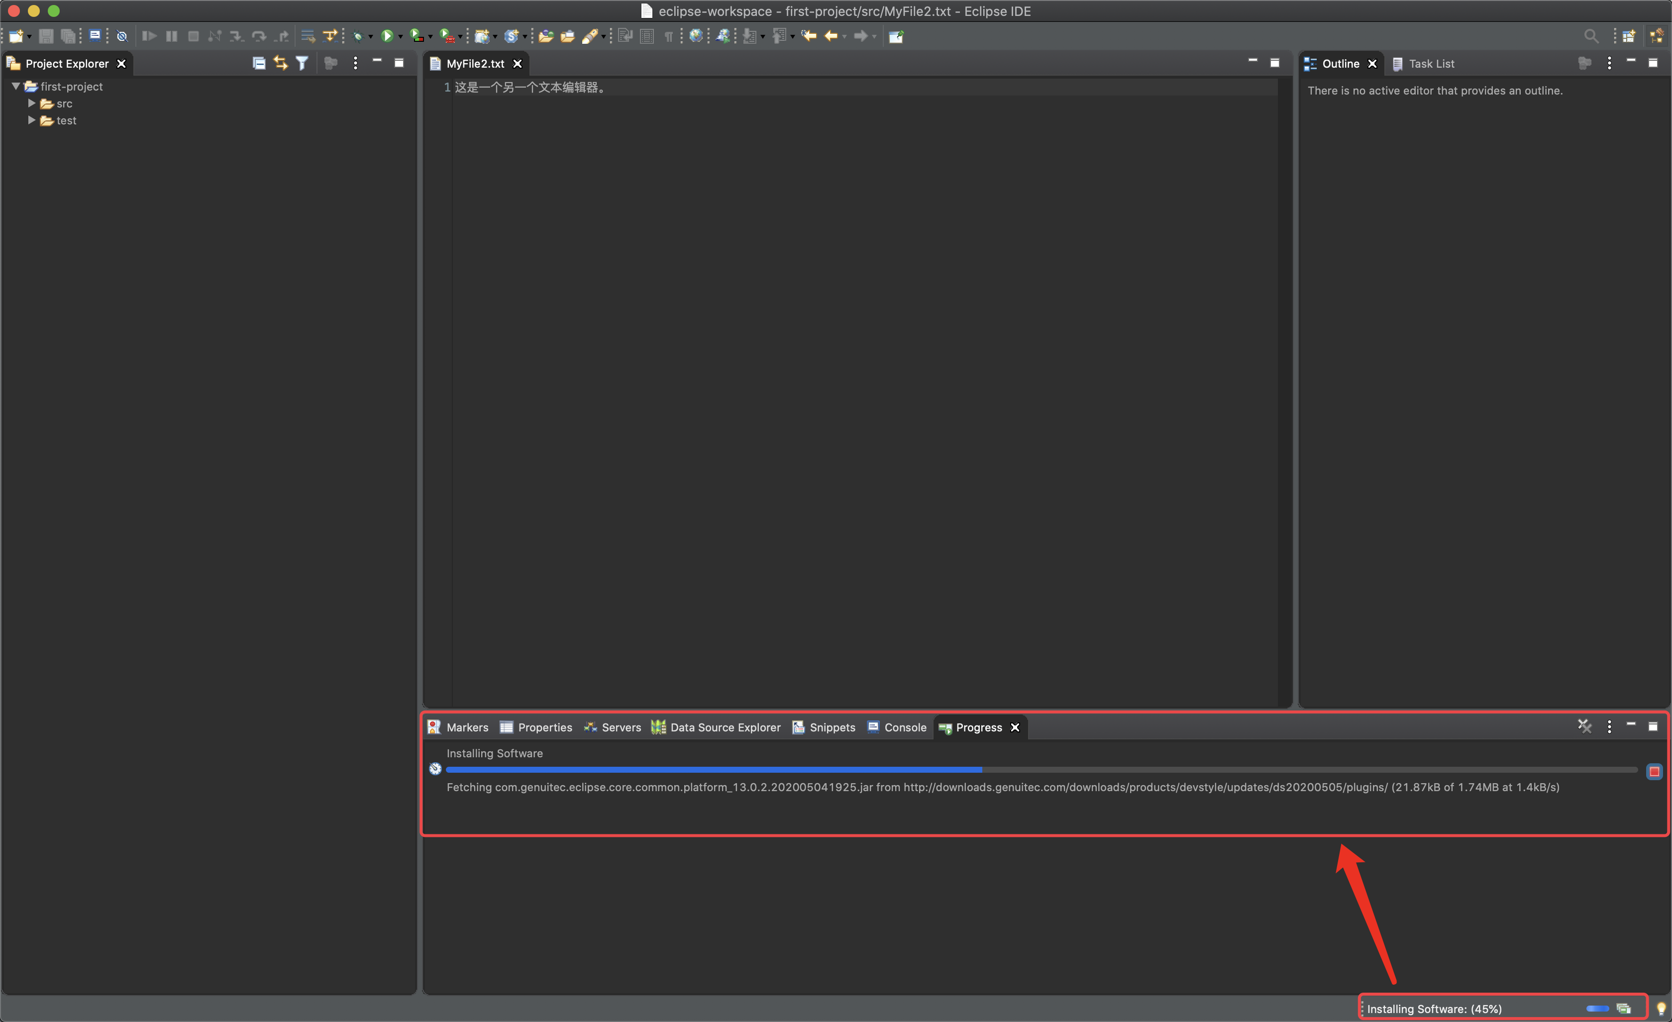Remove all finished operations in Progress
This screenshot has width=1672, height=1022.
point(1584,726)
